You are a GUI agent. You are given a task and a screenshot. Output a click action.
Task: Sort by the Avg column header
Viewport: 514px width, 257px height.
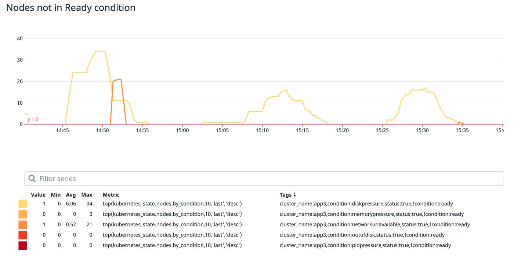tap(71, 195)
